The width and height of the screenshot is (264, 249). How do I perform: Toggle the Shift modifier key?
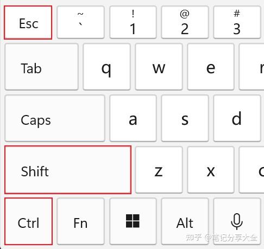(68, 170)
